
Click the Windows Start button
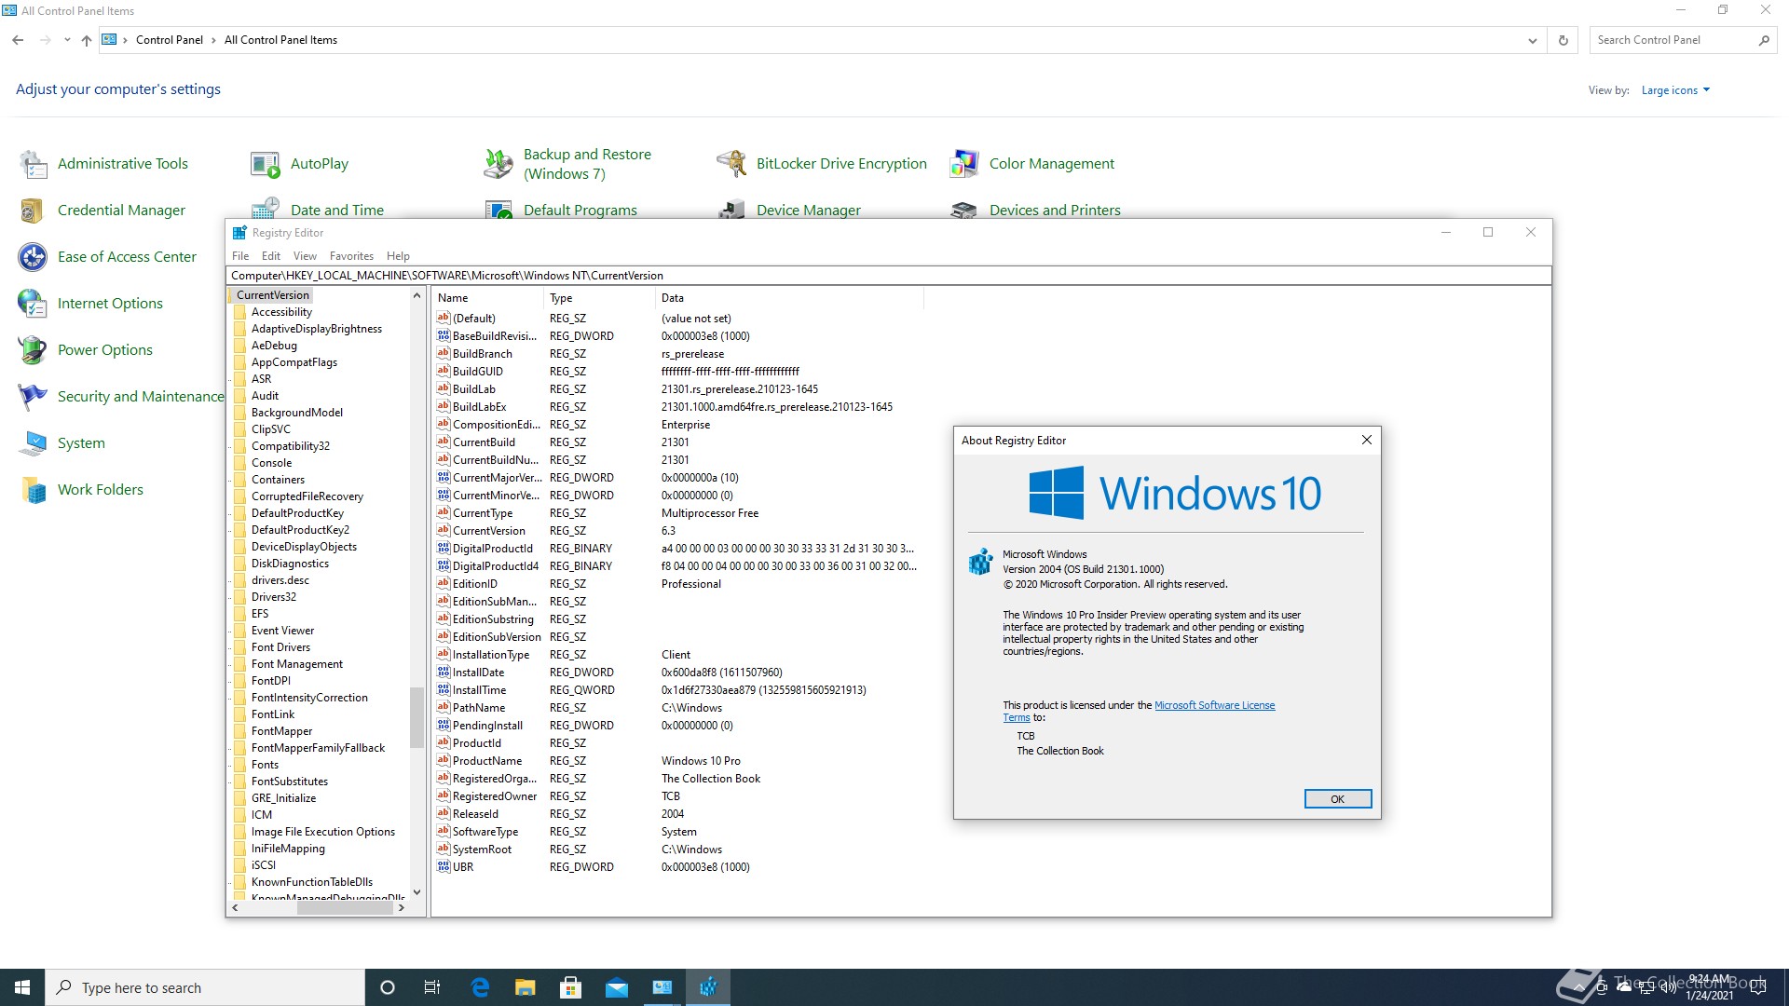point(22,987)
